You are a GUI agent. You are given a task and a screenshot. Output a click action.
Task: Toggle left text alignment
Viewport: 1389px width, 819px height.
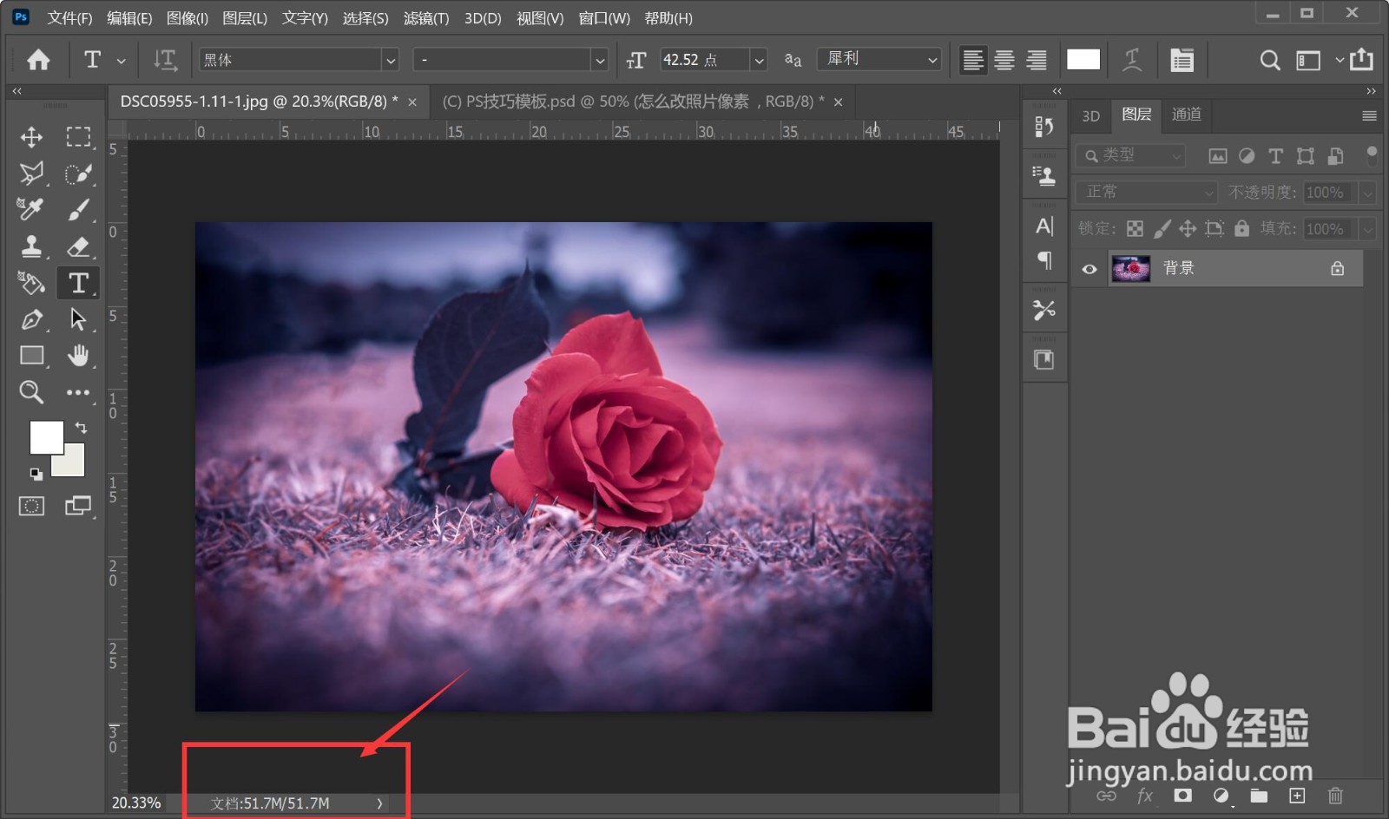(973, 60)
